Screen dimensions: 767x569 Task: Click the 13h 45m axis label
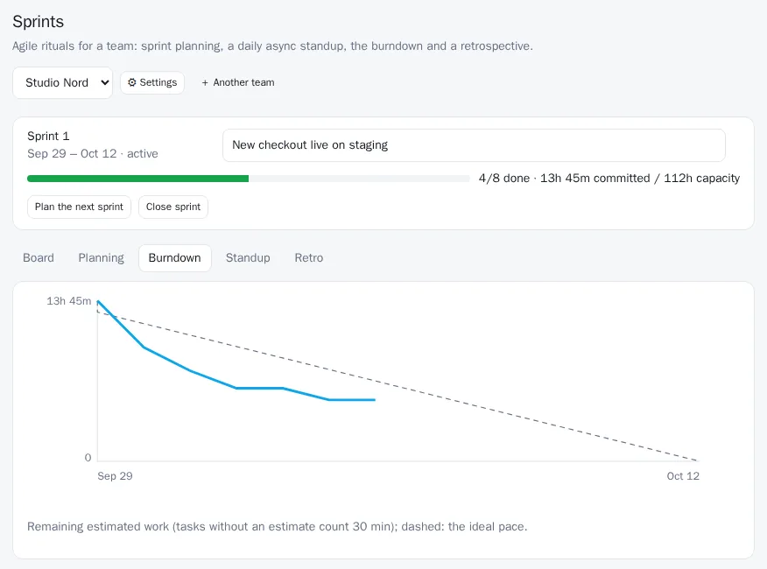[69, 301]
